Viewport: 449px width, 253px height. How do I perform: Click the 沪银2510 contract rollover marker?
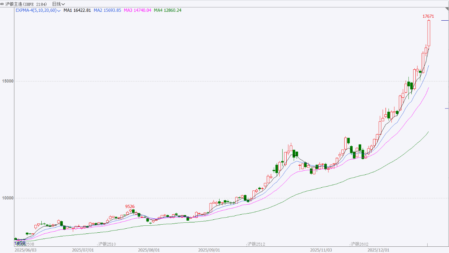(x=107, y=244)
